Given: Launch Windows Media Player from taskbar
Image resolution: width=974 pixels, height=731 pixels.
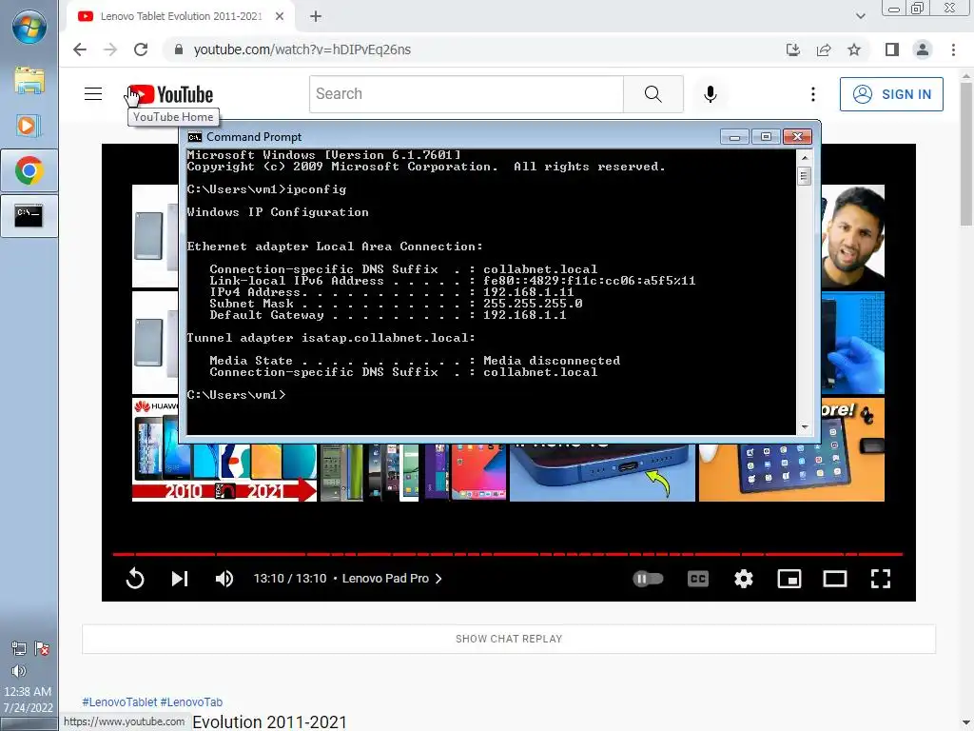Looking at the screenshot, I should point(29,126).
